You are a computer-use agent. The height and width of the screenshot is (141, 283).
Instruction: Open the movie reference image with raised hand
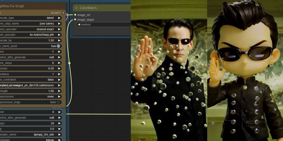point(169,70)
